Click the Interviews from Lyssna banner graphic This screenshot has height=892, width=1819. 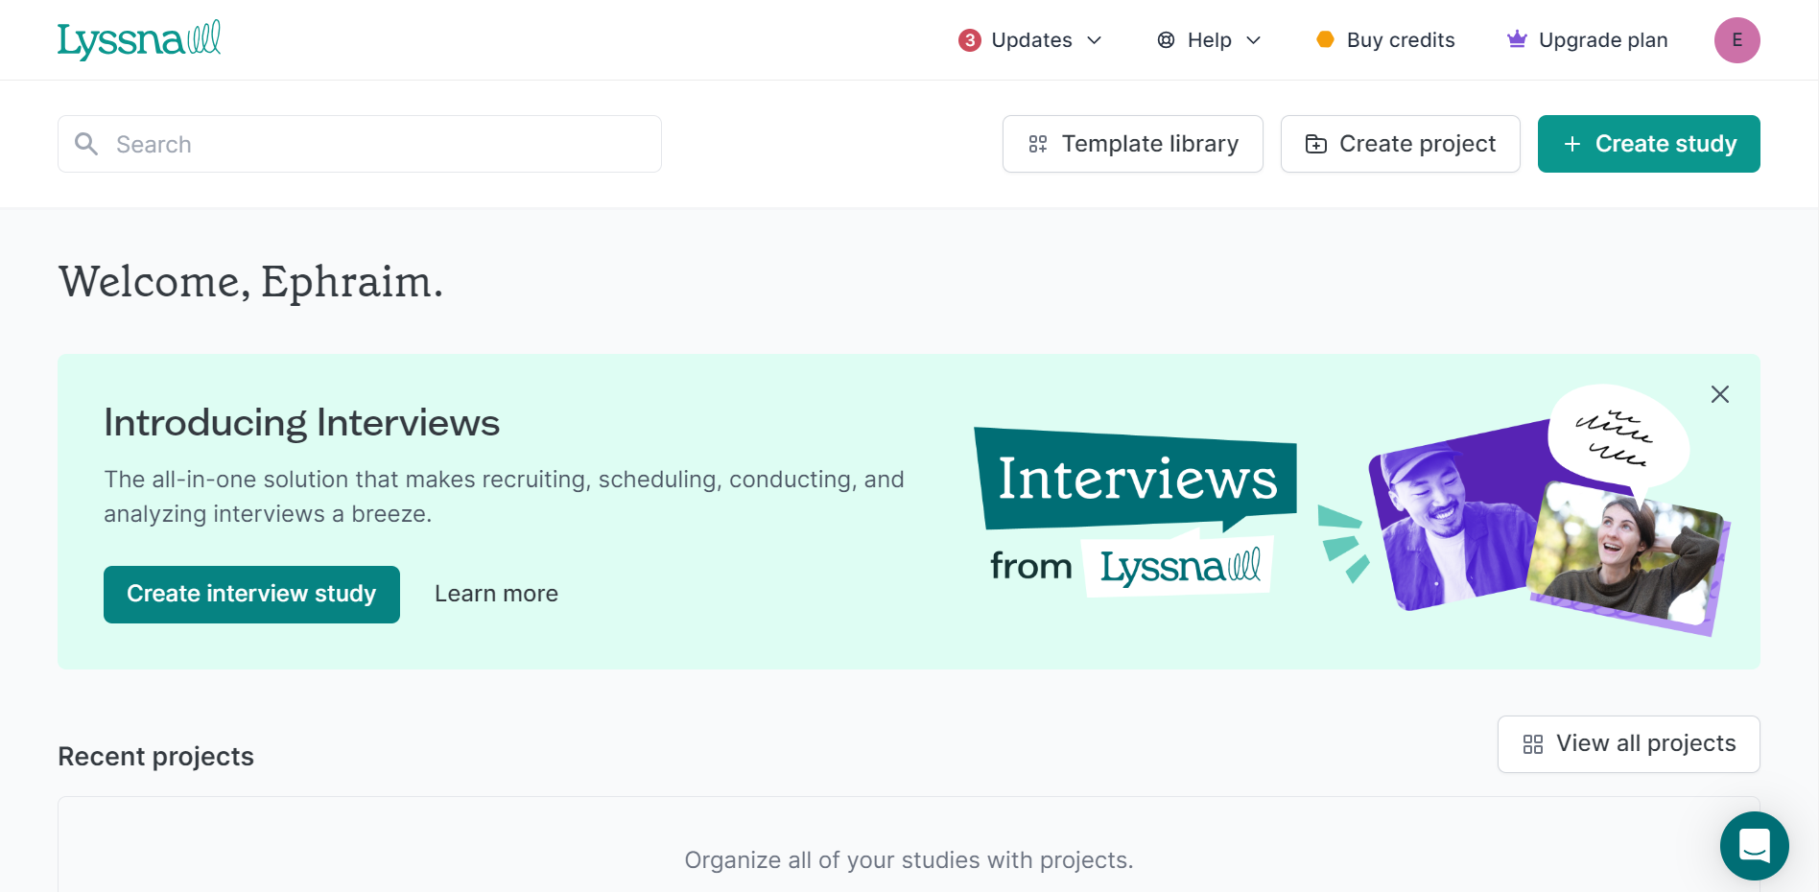(1136, 512)
